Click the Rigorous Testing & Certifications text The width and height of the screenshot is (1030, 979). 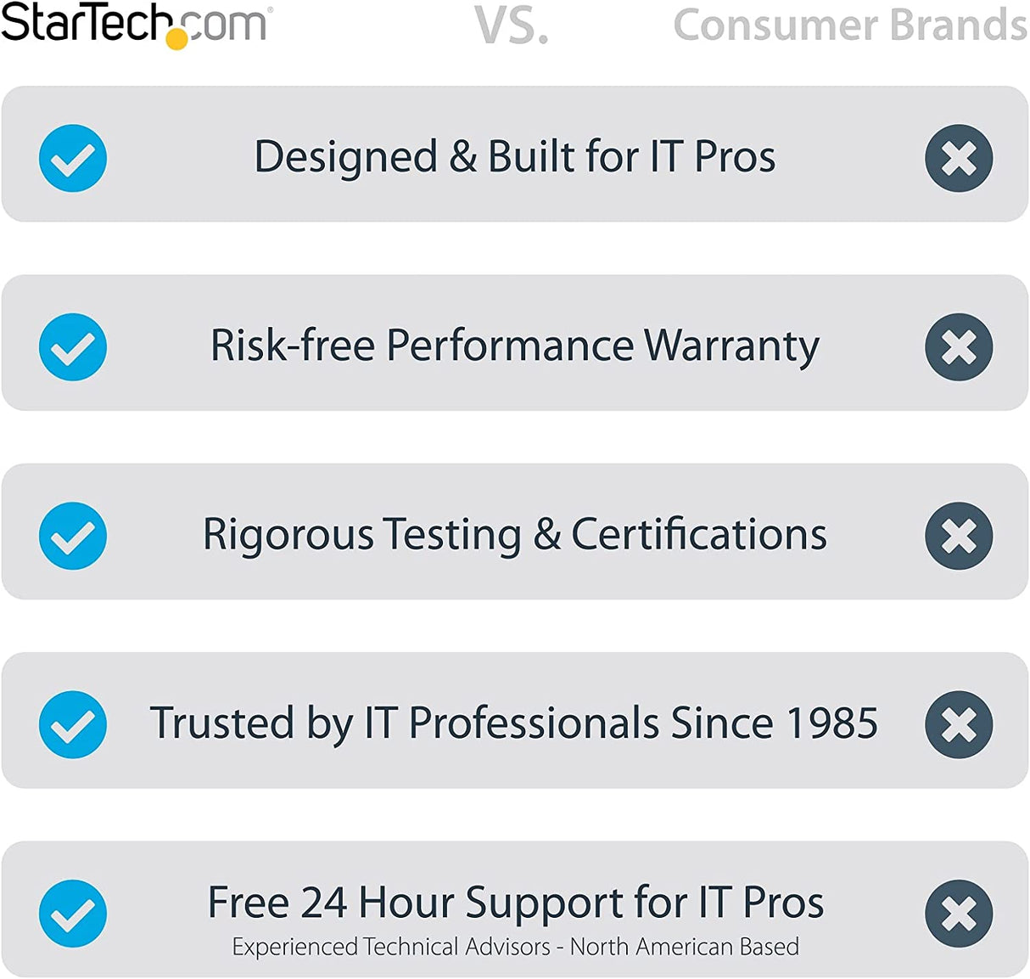coord(514,535)
